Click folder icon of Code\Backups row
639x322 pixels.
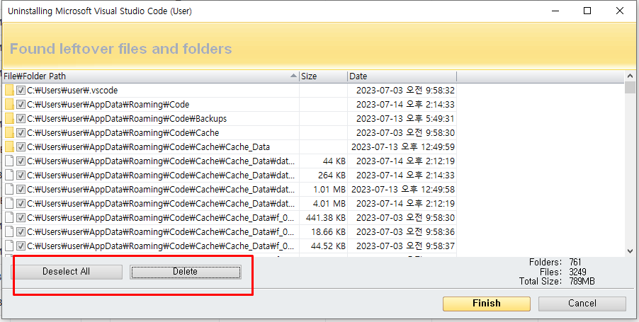click(9, 119)
